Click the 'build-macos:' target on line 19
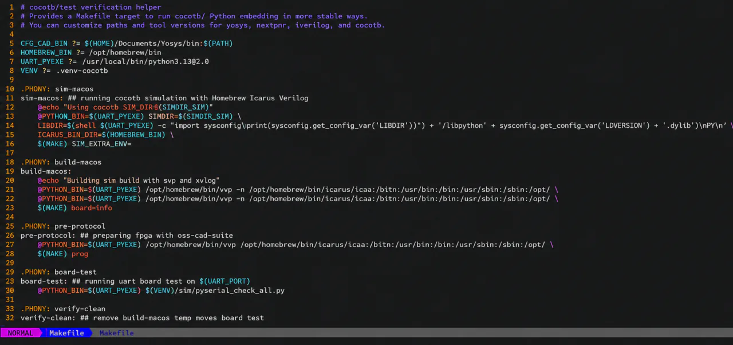 click(46, 172)
